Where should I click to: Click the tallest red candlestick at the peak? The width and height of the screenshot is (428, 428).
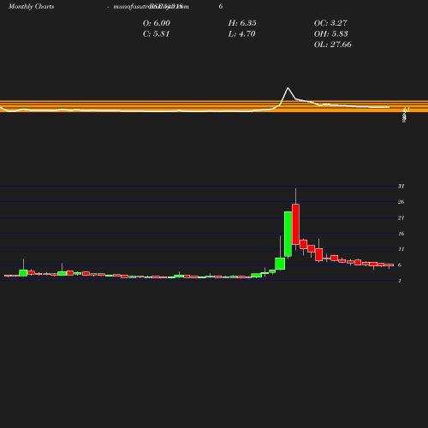tap(295, 224)
